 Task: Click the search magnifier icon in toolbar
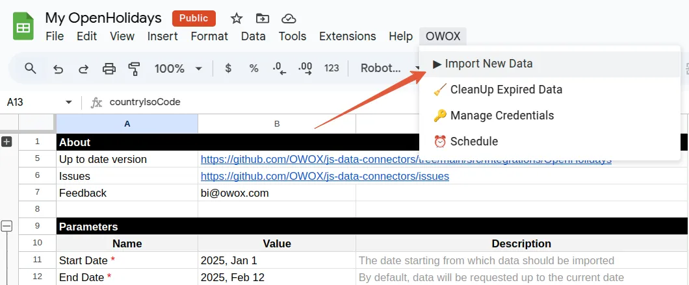click(30, 68)
